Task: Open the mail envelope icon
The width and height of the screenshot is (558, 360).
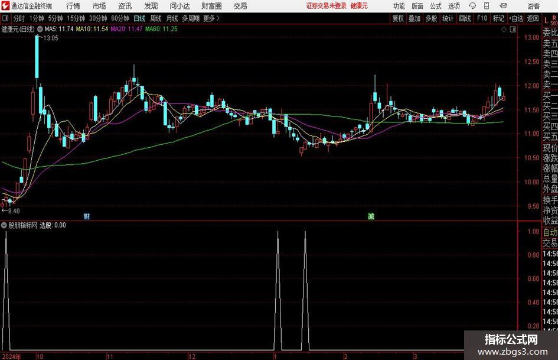Action: (x=503, y=6)
